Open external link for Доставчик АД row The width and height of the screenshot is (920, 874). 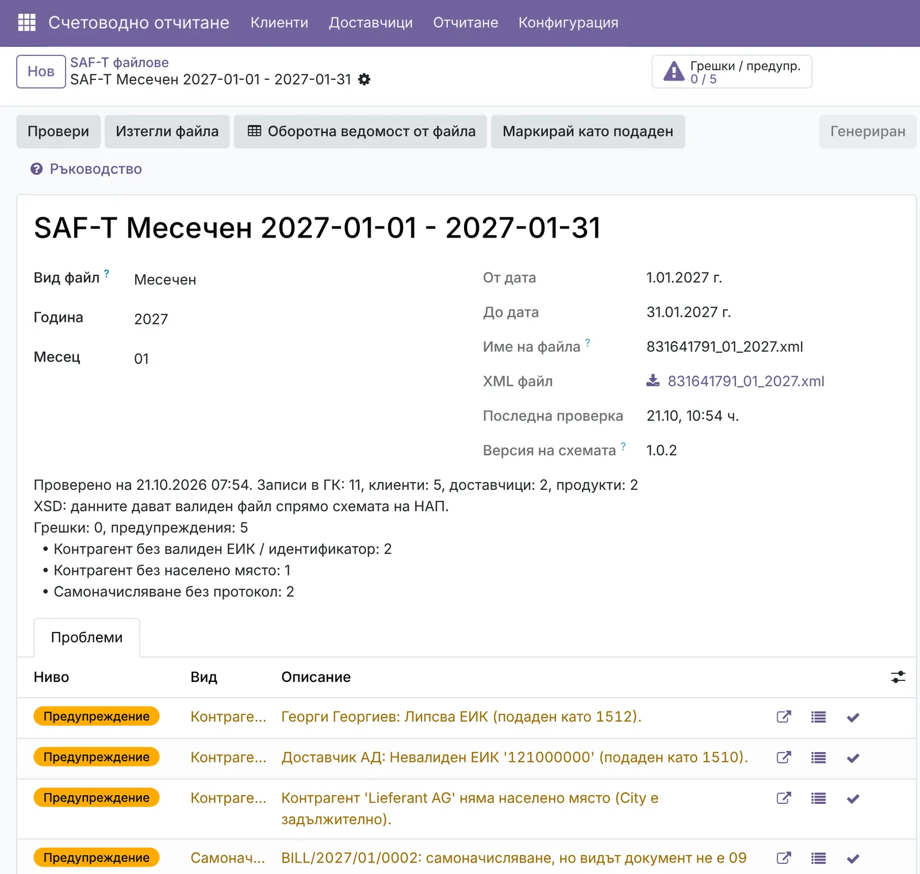[x=784, y=758]
